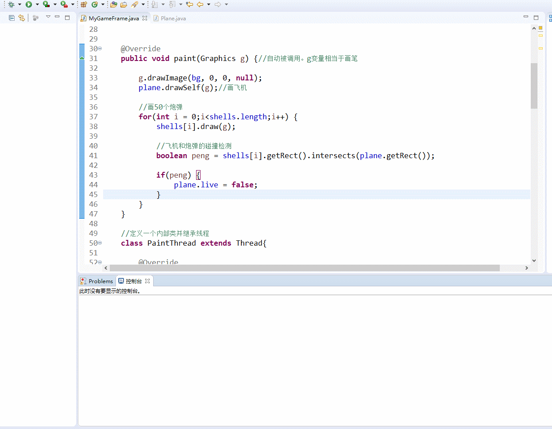Open the Back history dropdown
552x429 pixels.
click(208, 4)
